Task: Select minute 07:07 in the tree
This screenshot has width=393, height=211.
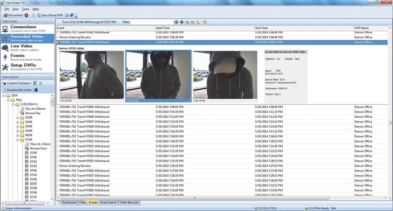Action: [33, 184]
